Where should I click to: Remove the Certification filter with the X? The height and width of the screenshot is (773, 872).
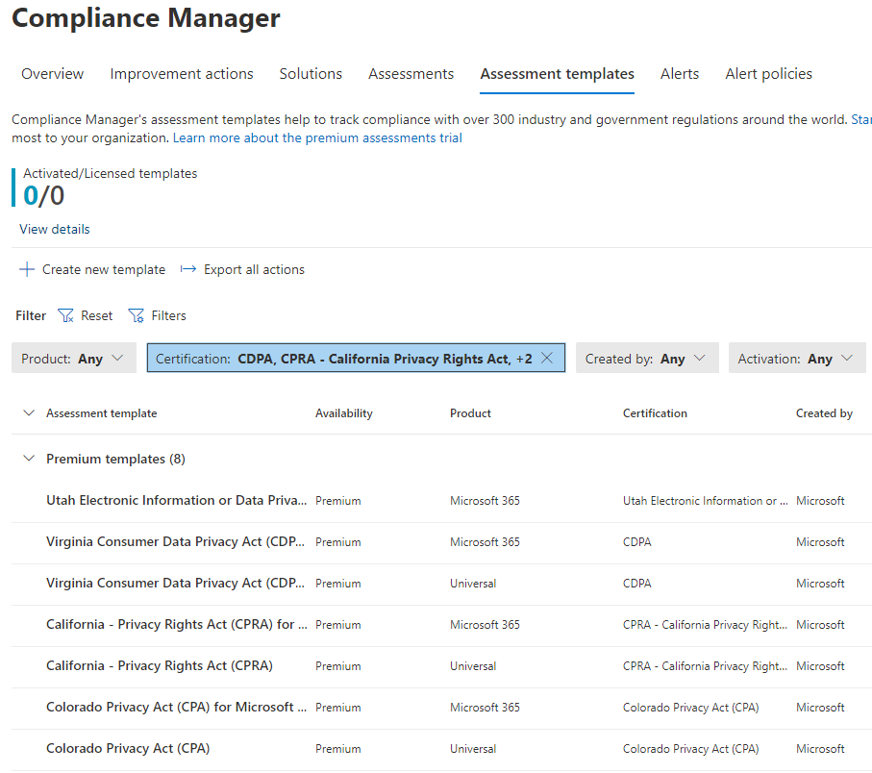coord(547,359)
